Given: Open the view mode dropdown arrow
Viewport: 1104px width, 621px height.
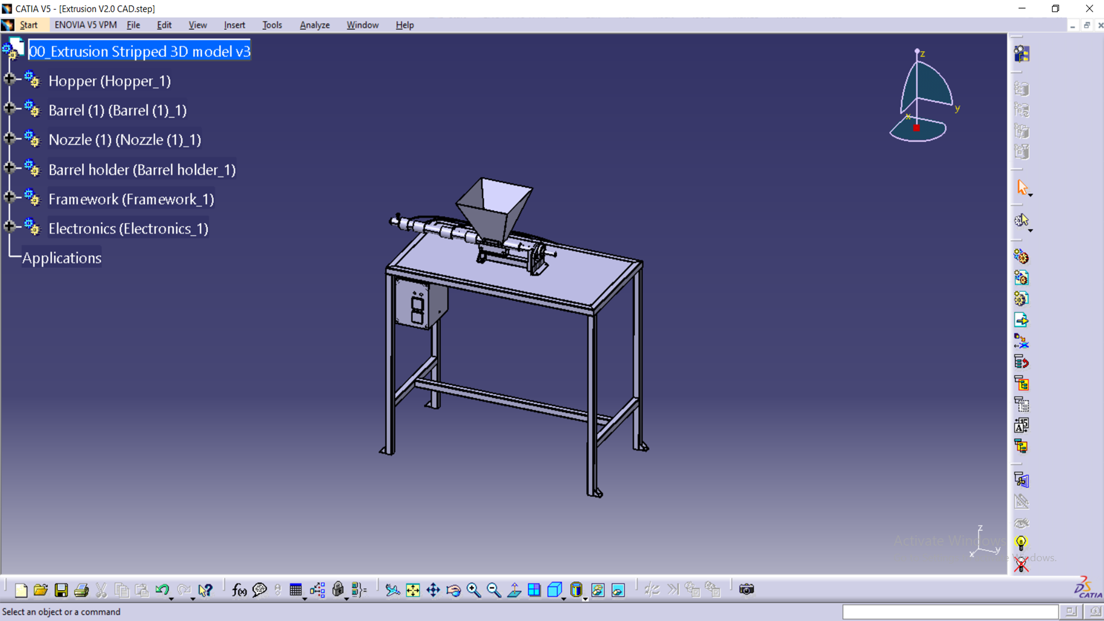Looking at the screenshot, I should click(x=585, y=599).
